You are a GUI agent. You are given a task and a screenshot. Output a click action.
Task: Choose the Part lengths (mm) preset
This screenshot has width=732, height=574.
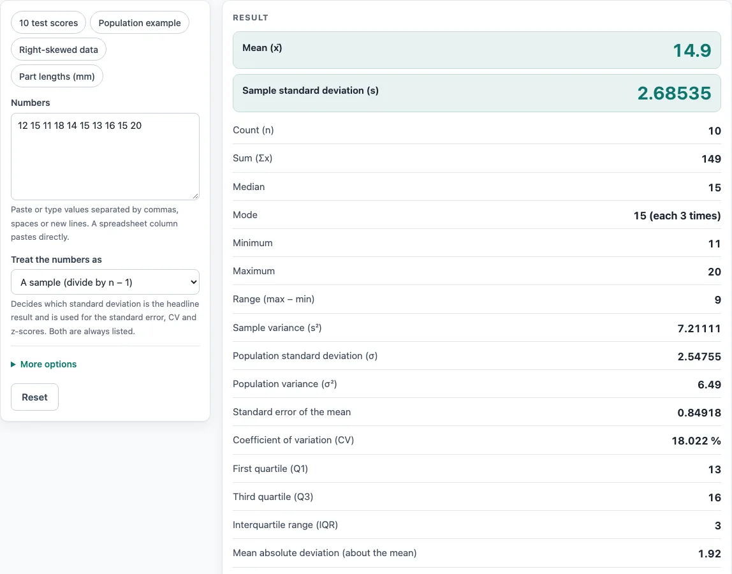[57, 77]
